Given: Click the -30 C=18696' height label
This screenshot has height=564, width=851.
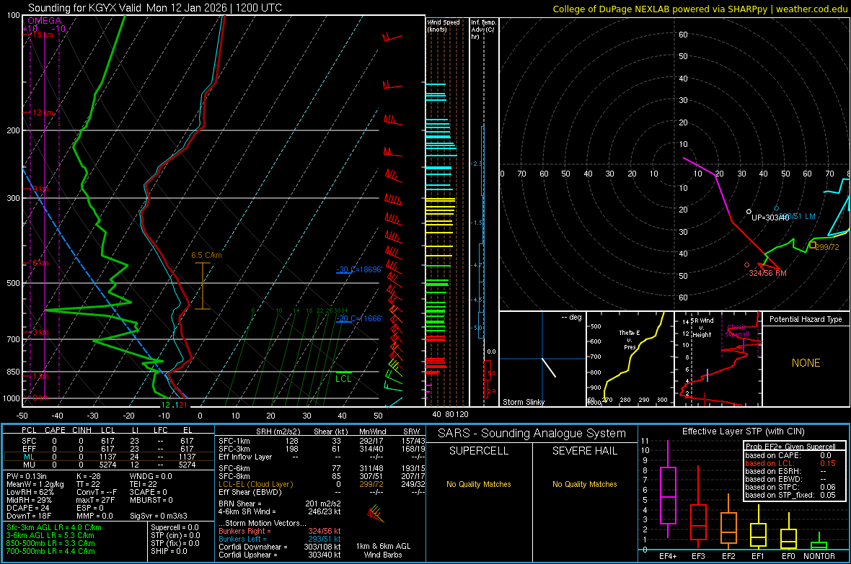Looking at the screenshot, I should (359, 269).
